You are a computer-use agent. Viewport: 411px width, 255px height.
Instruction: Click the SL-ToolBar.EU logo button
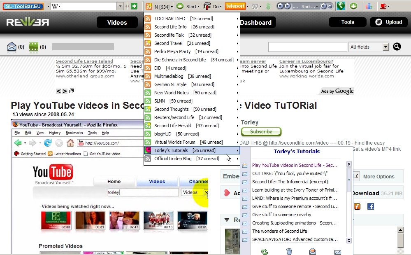click(x=23, y=6)
